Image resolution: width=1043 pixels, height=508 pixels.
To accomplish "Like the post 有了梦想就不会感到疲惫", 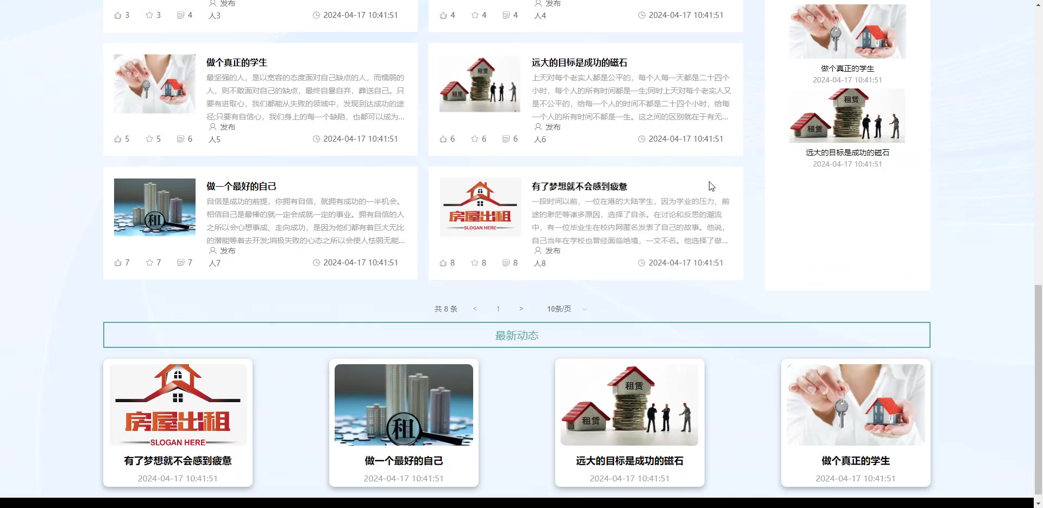I will pos(443,263).
